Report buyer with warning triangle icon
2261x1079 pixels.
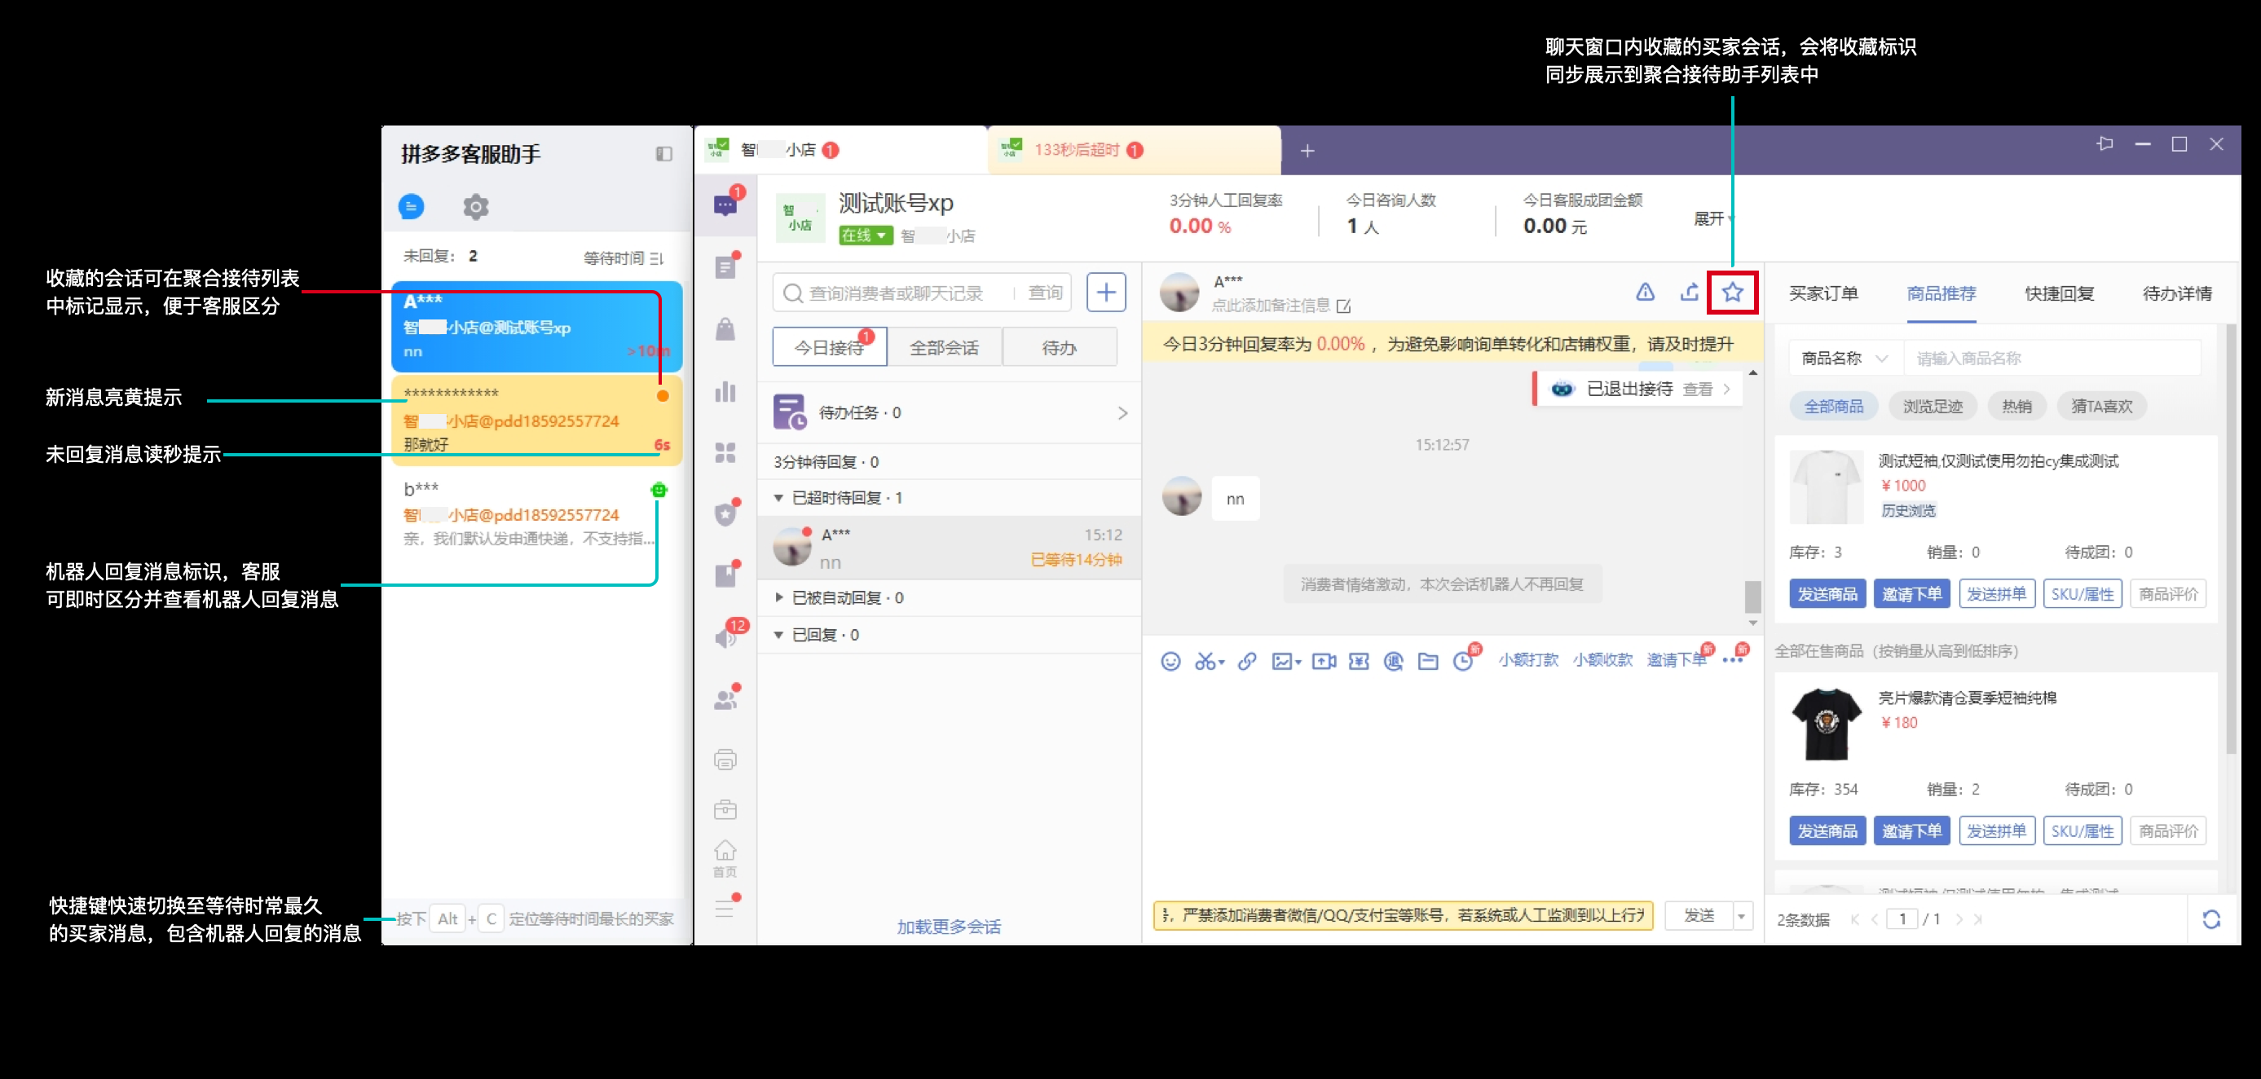pyautogui.click(x=1646, y=293)
